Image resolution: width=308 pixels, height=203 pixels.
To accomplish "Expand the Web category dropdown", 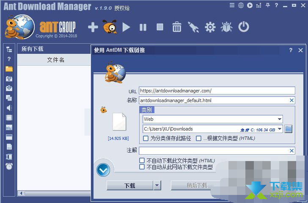I will [280, 119].
